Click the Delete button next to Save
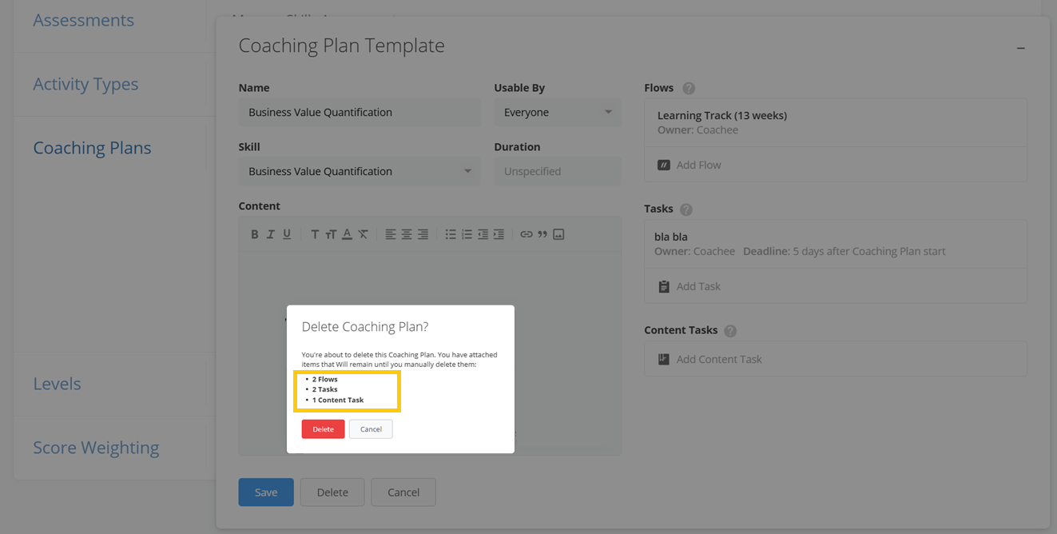 [x=332, y=492]
